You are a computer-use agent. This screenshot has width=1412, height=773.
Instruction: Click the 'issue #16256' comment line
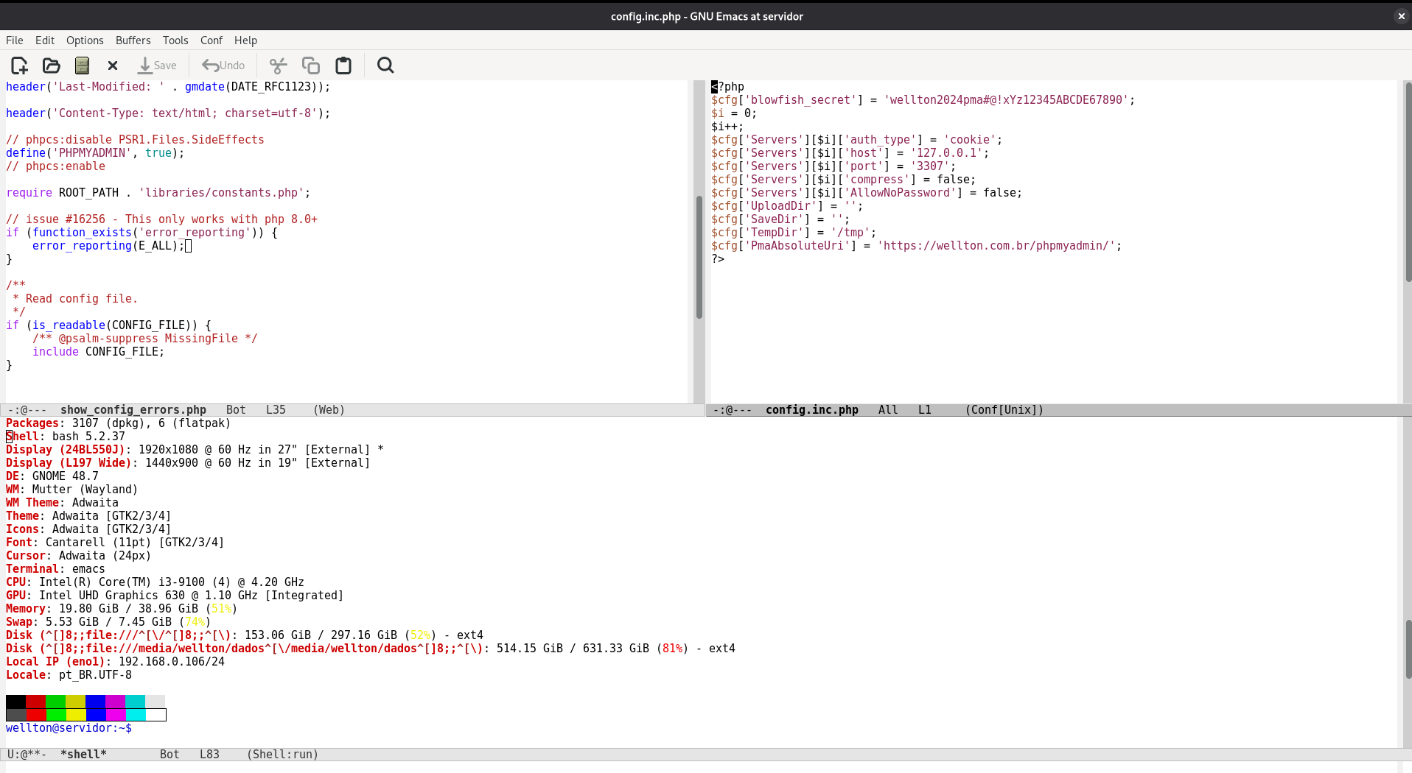(x=161, y=219)
